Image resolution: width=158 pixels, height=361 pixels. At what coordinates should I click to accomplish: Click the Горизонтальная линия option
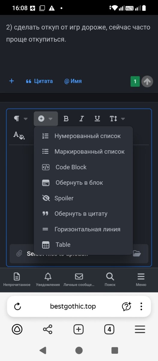point(83,229)
